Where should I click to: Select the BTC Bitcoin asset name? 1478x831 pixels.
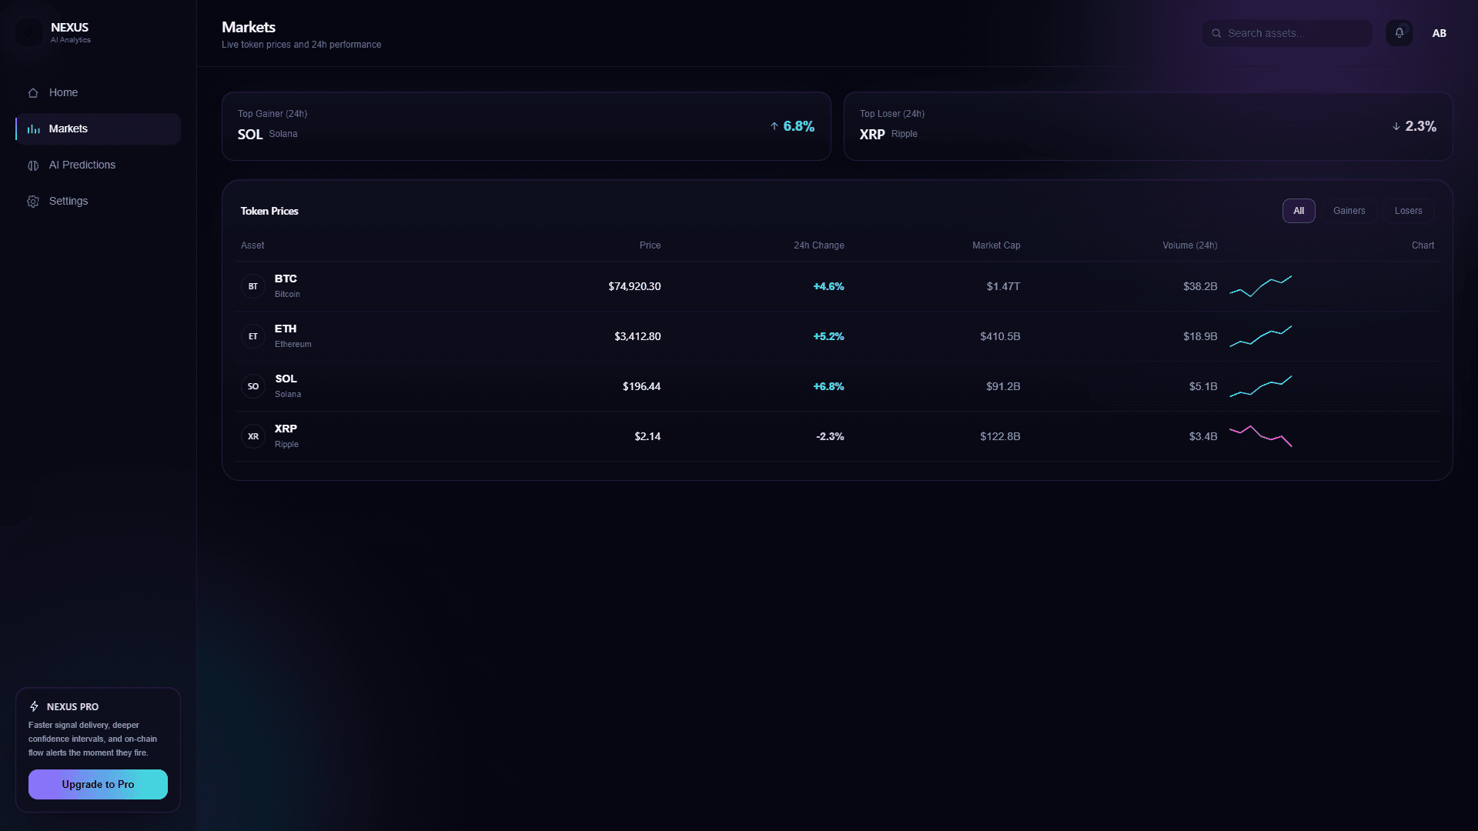coord(287,285)
